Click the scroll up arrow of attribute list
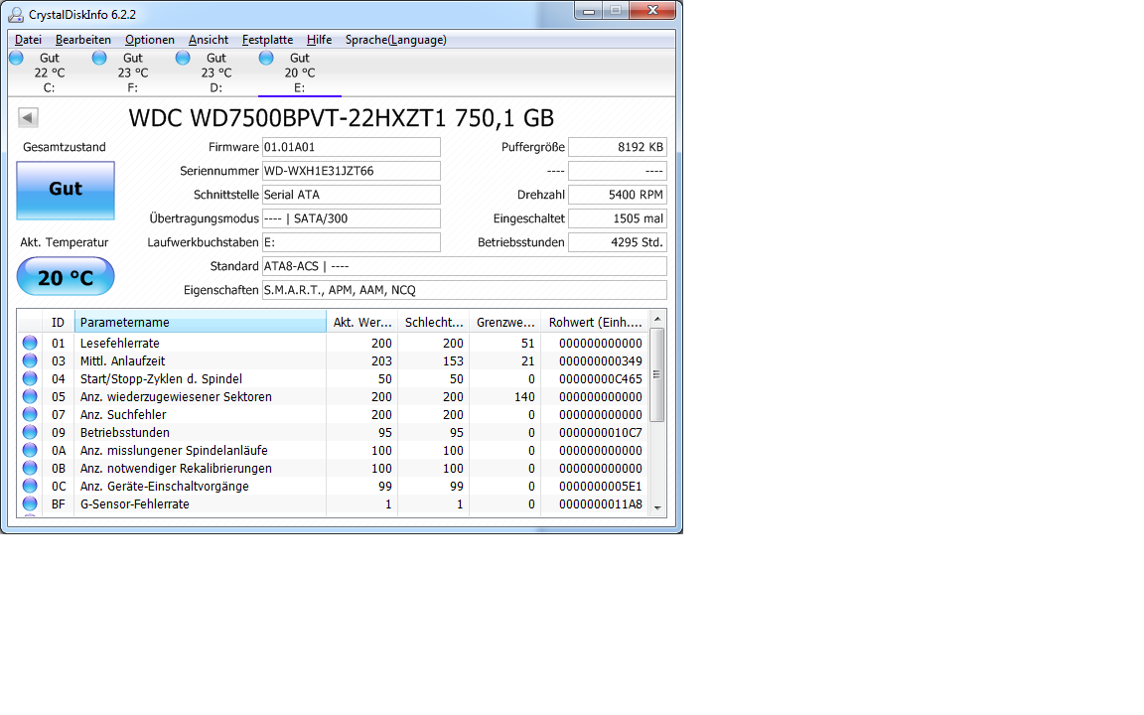 click(657, 319)
